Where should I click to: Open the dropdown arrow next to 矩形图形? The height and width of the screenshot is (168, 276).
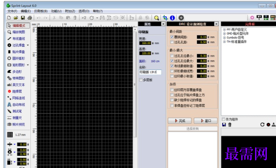click(28, 65)
